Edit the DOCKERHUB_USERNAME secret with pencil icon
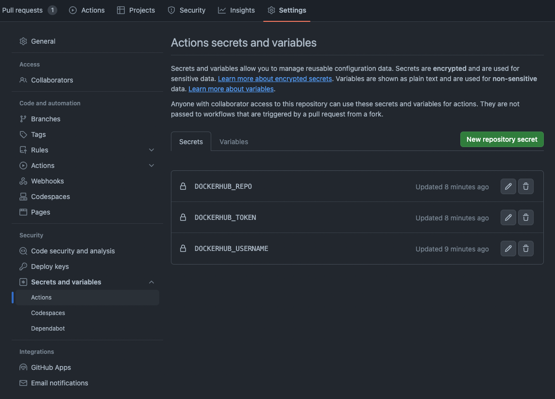Viewport: 555px width, 399px height. click(x=508, y=248)
